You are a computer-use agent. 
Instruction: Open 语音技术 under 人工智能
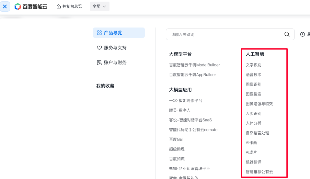pos(253,75)
